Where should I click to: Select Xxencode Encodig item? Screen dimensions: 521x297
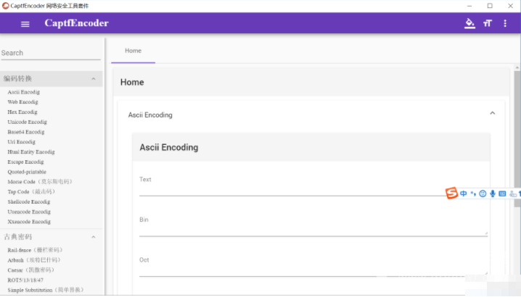tap(29, 222)
